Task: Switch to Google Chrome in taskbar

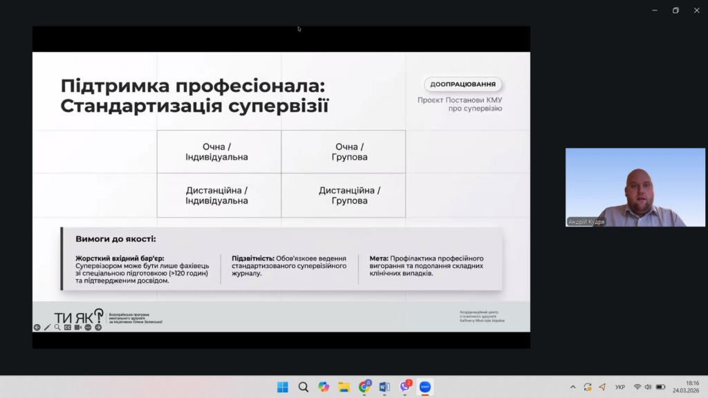Action: [364, 387]
